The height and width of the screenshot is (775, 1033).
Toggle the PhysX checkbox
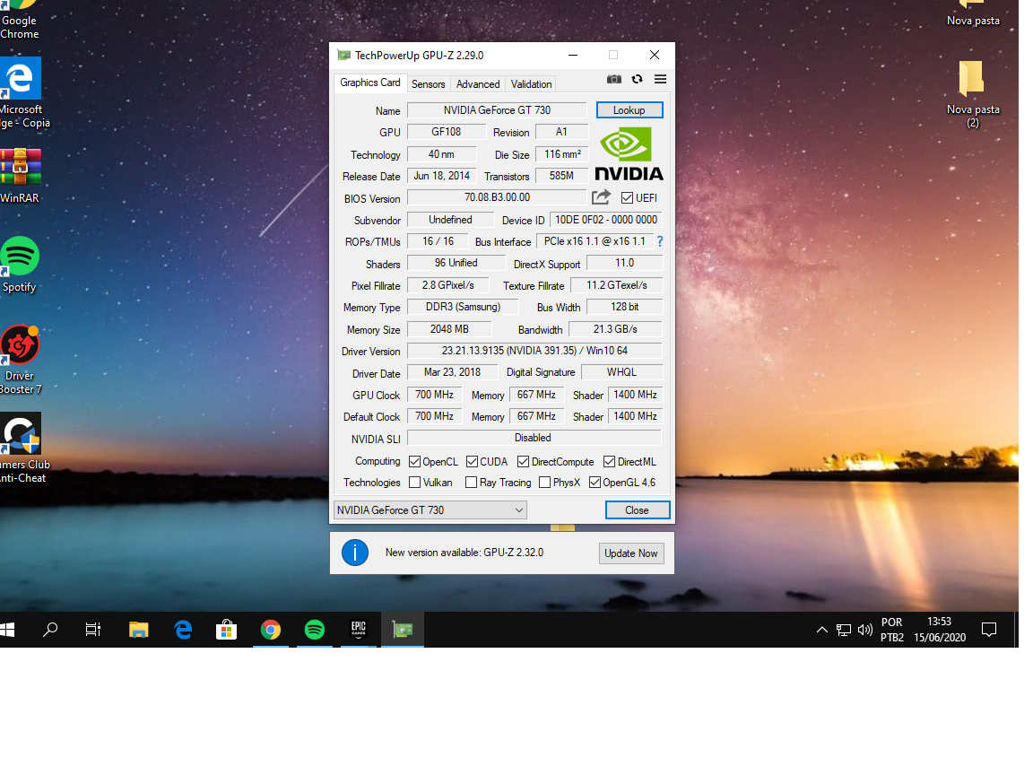[x=545, y=483]
